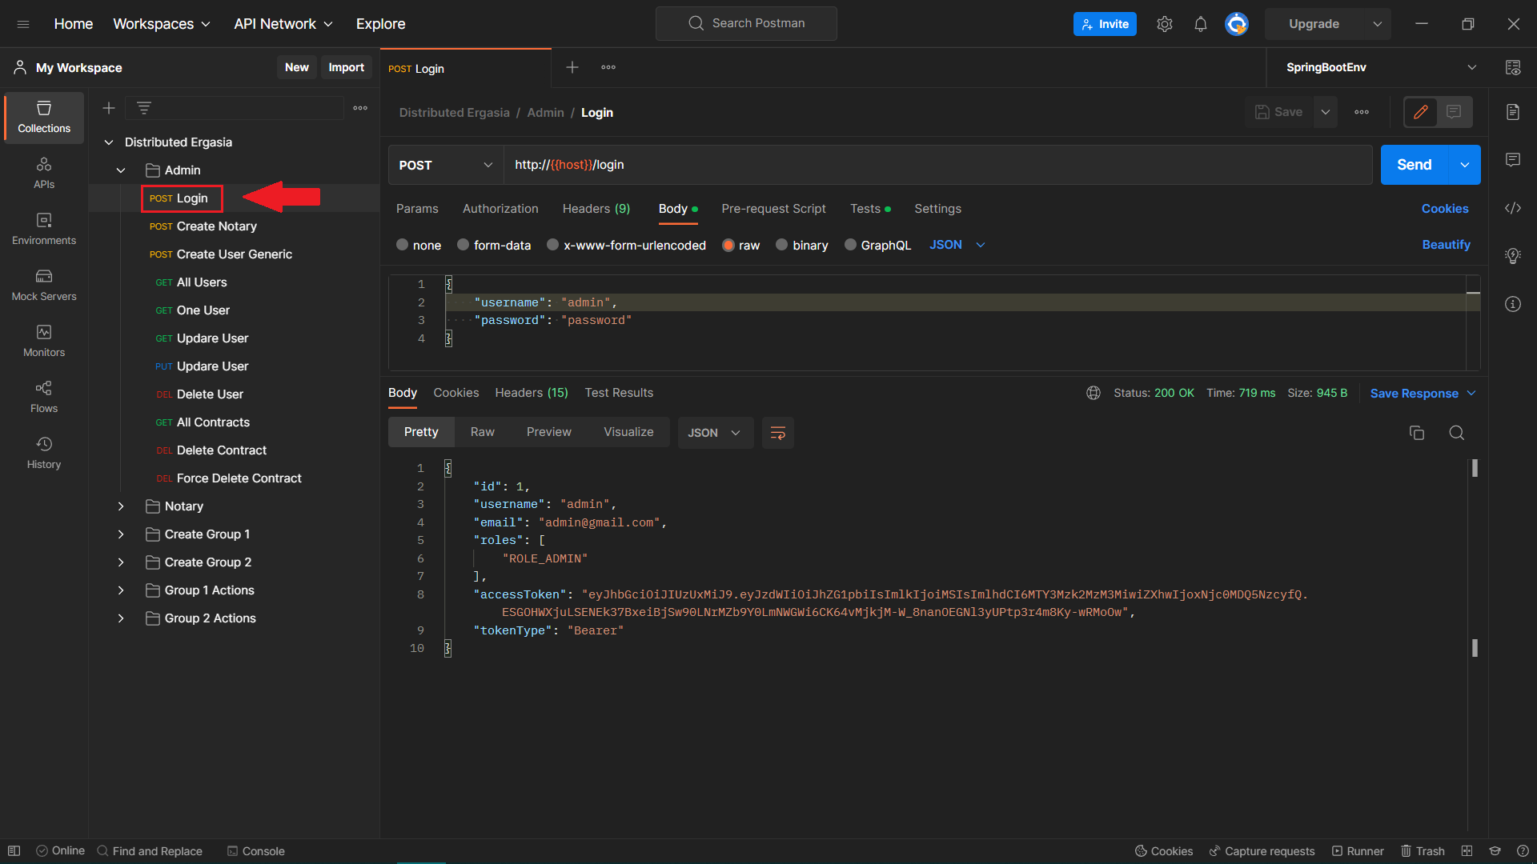Open the POST method dropdown

point(446,165)
